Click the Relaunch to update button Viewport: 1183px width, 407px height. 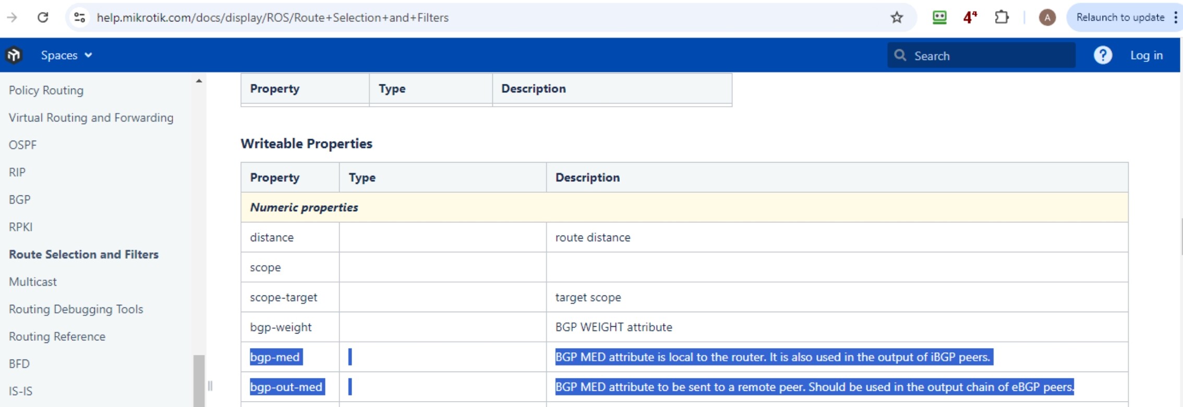(x=1120, y=17)
